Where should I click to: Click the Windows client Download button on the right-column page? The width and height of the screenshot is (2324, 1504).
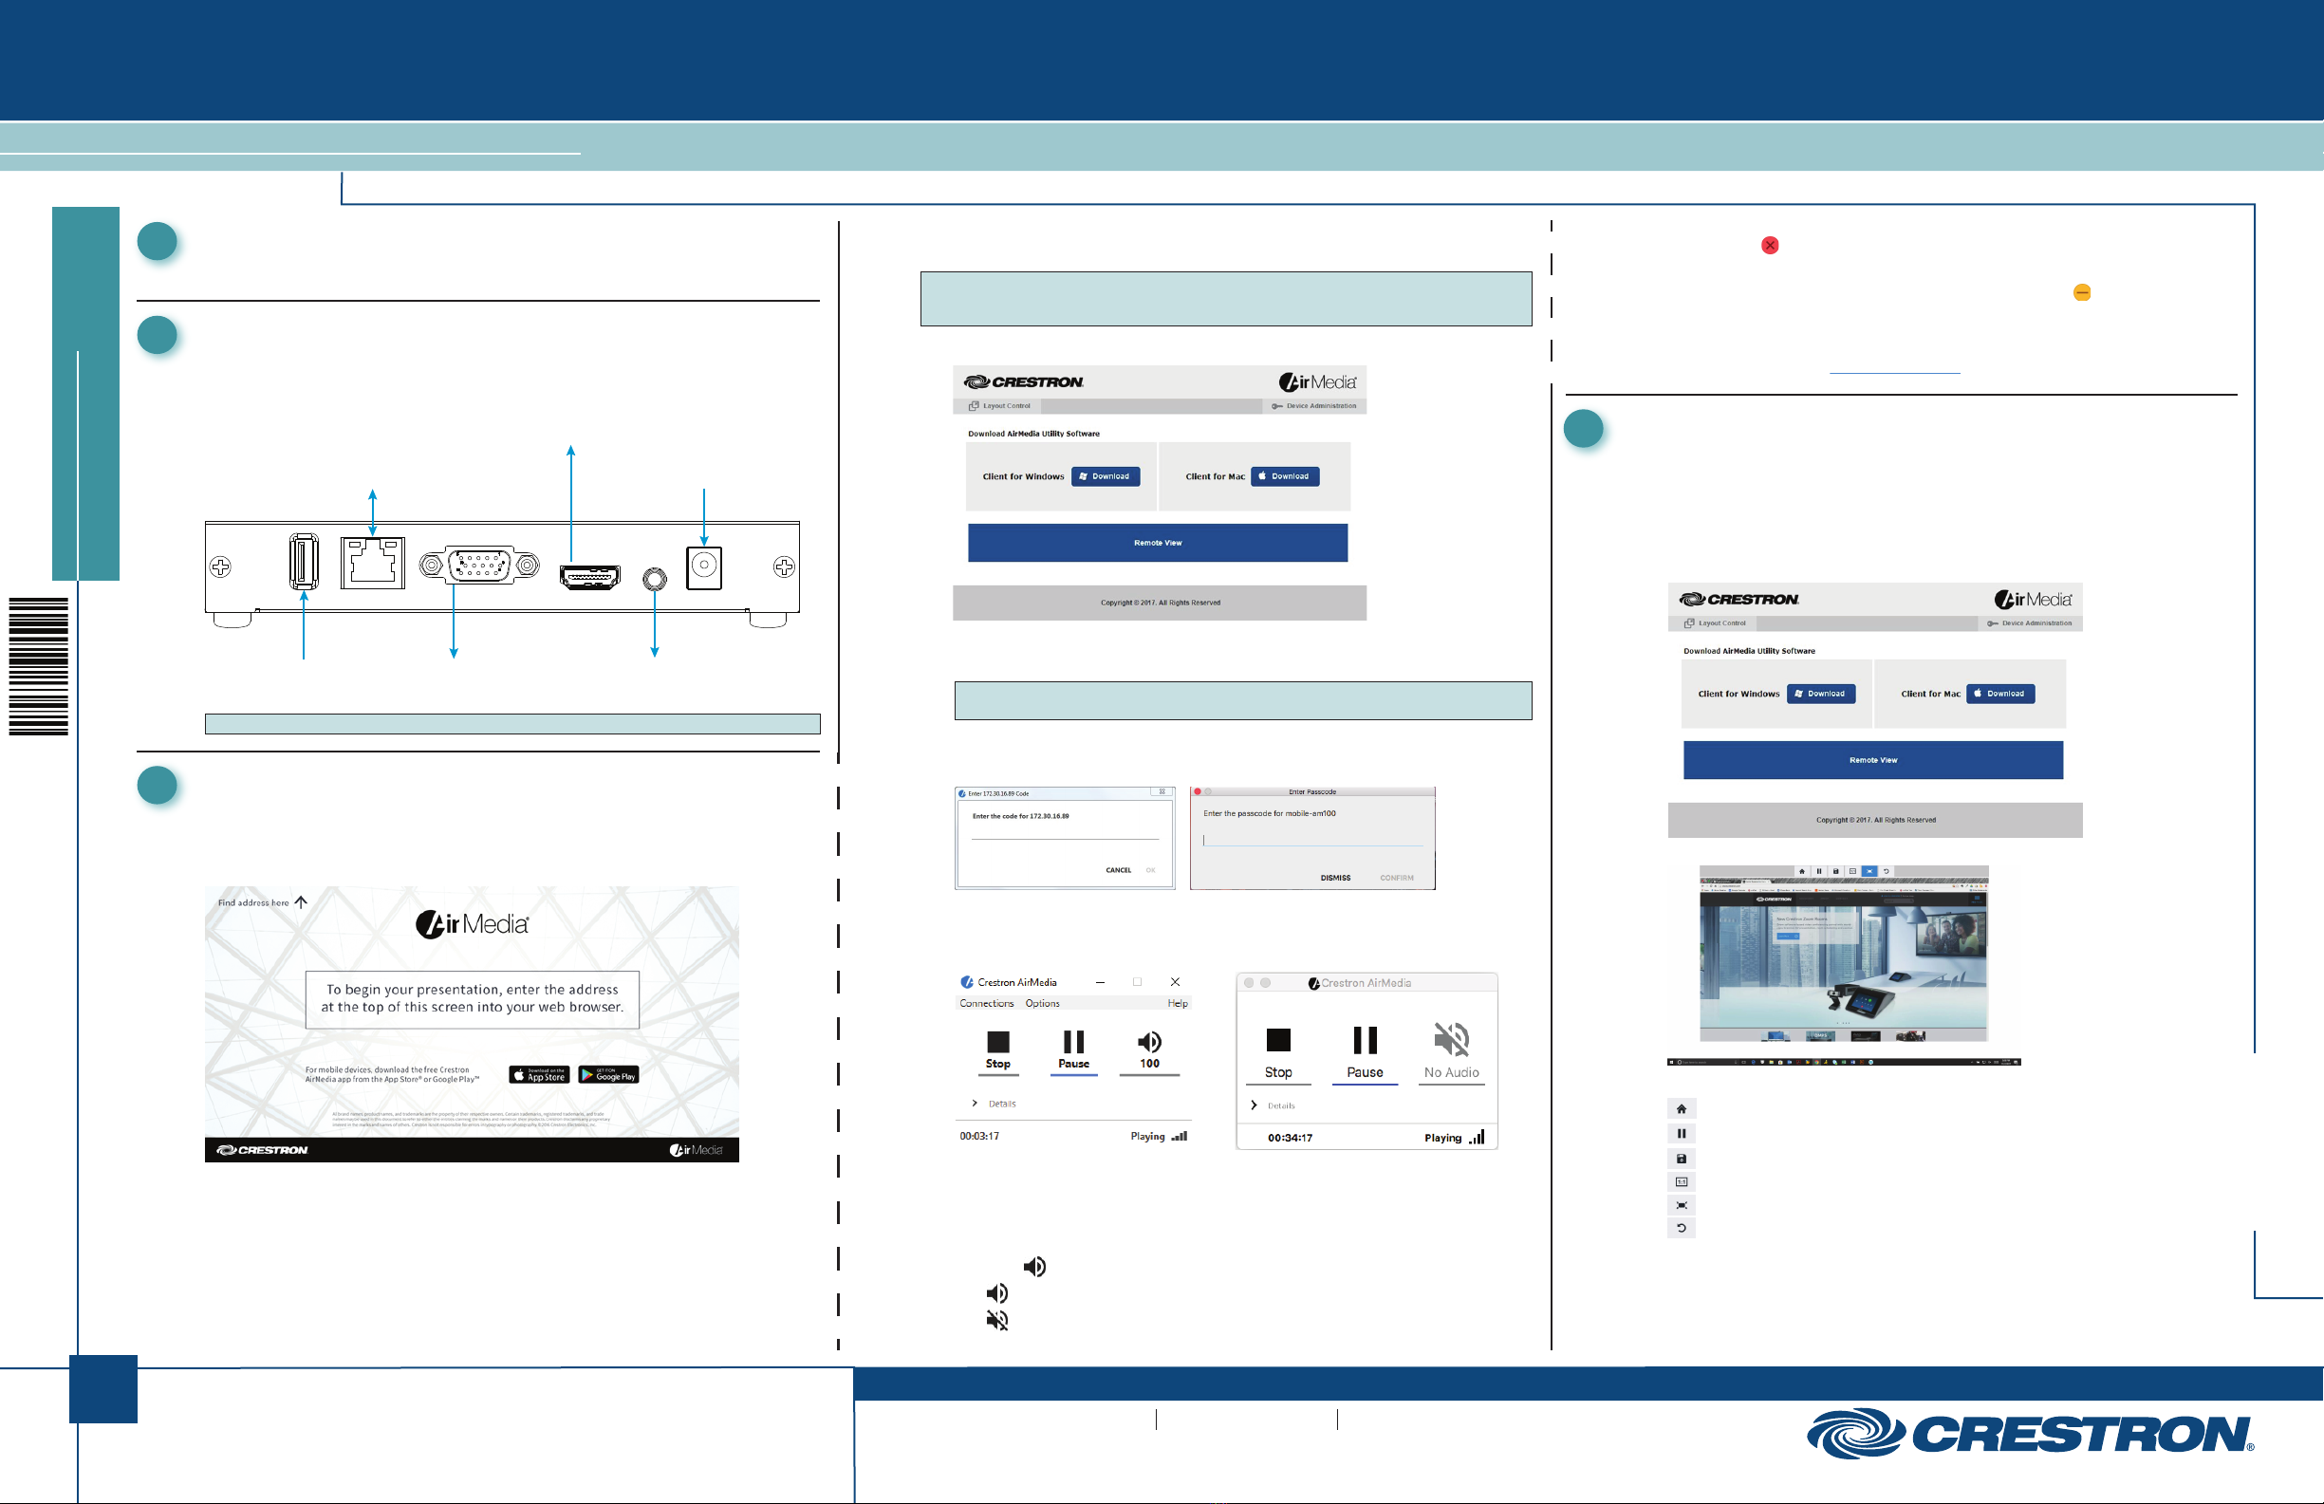1821,694
